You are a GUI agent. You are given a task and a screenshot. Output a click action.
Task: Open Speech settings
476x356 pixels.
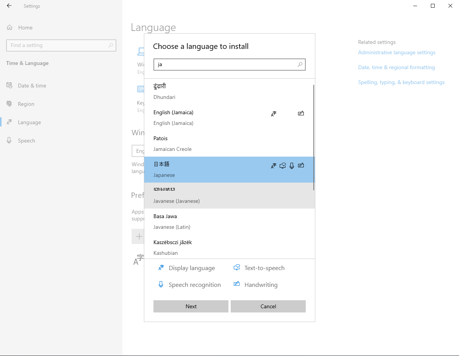tap(61, 141)
